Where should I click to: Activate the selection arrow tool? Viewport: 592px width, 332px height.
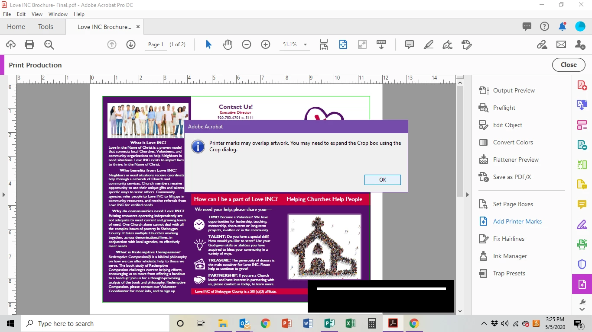click(208, 45)
